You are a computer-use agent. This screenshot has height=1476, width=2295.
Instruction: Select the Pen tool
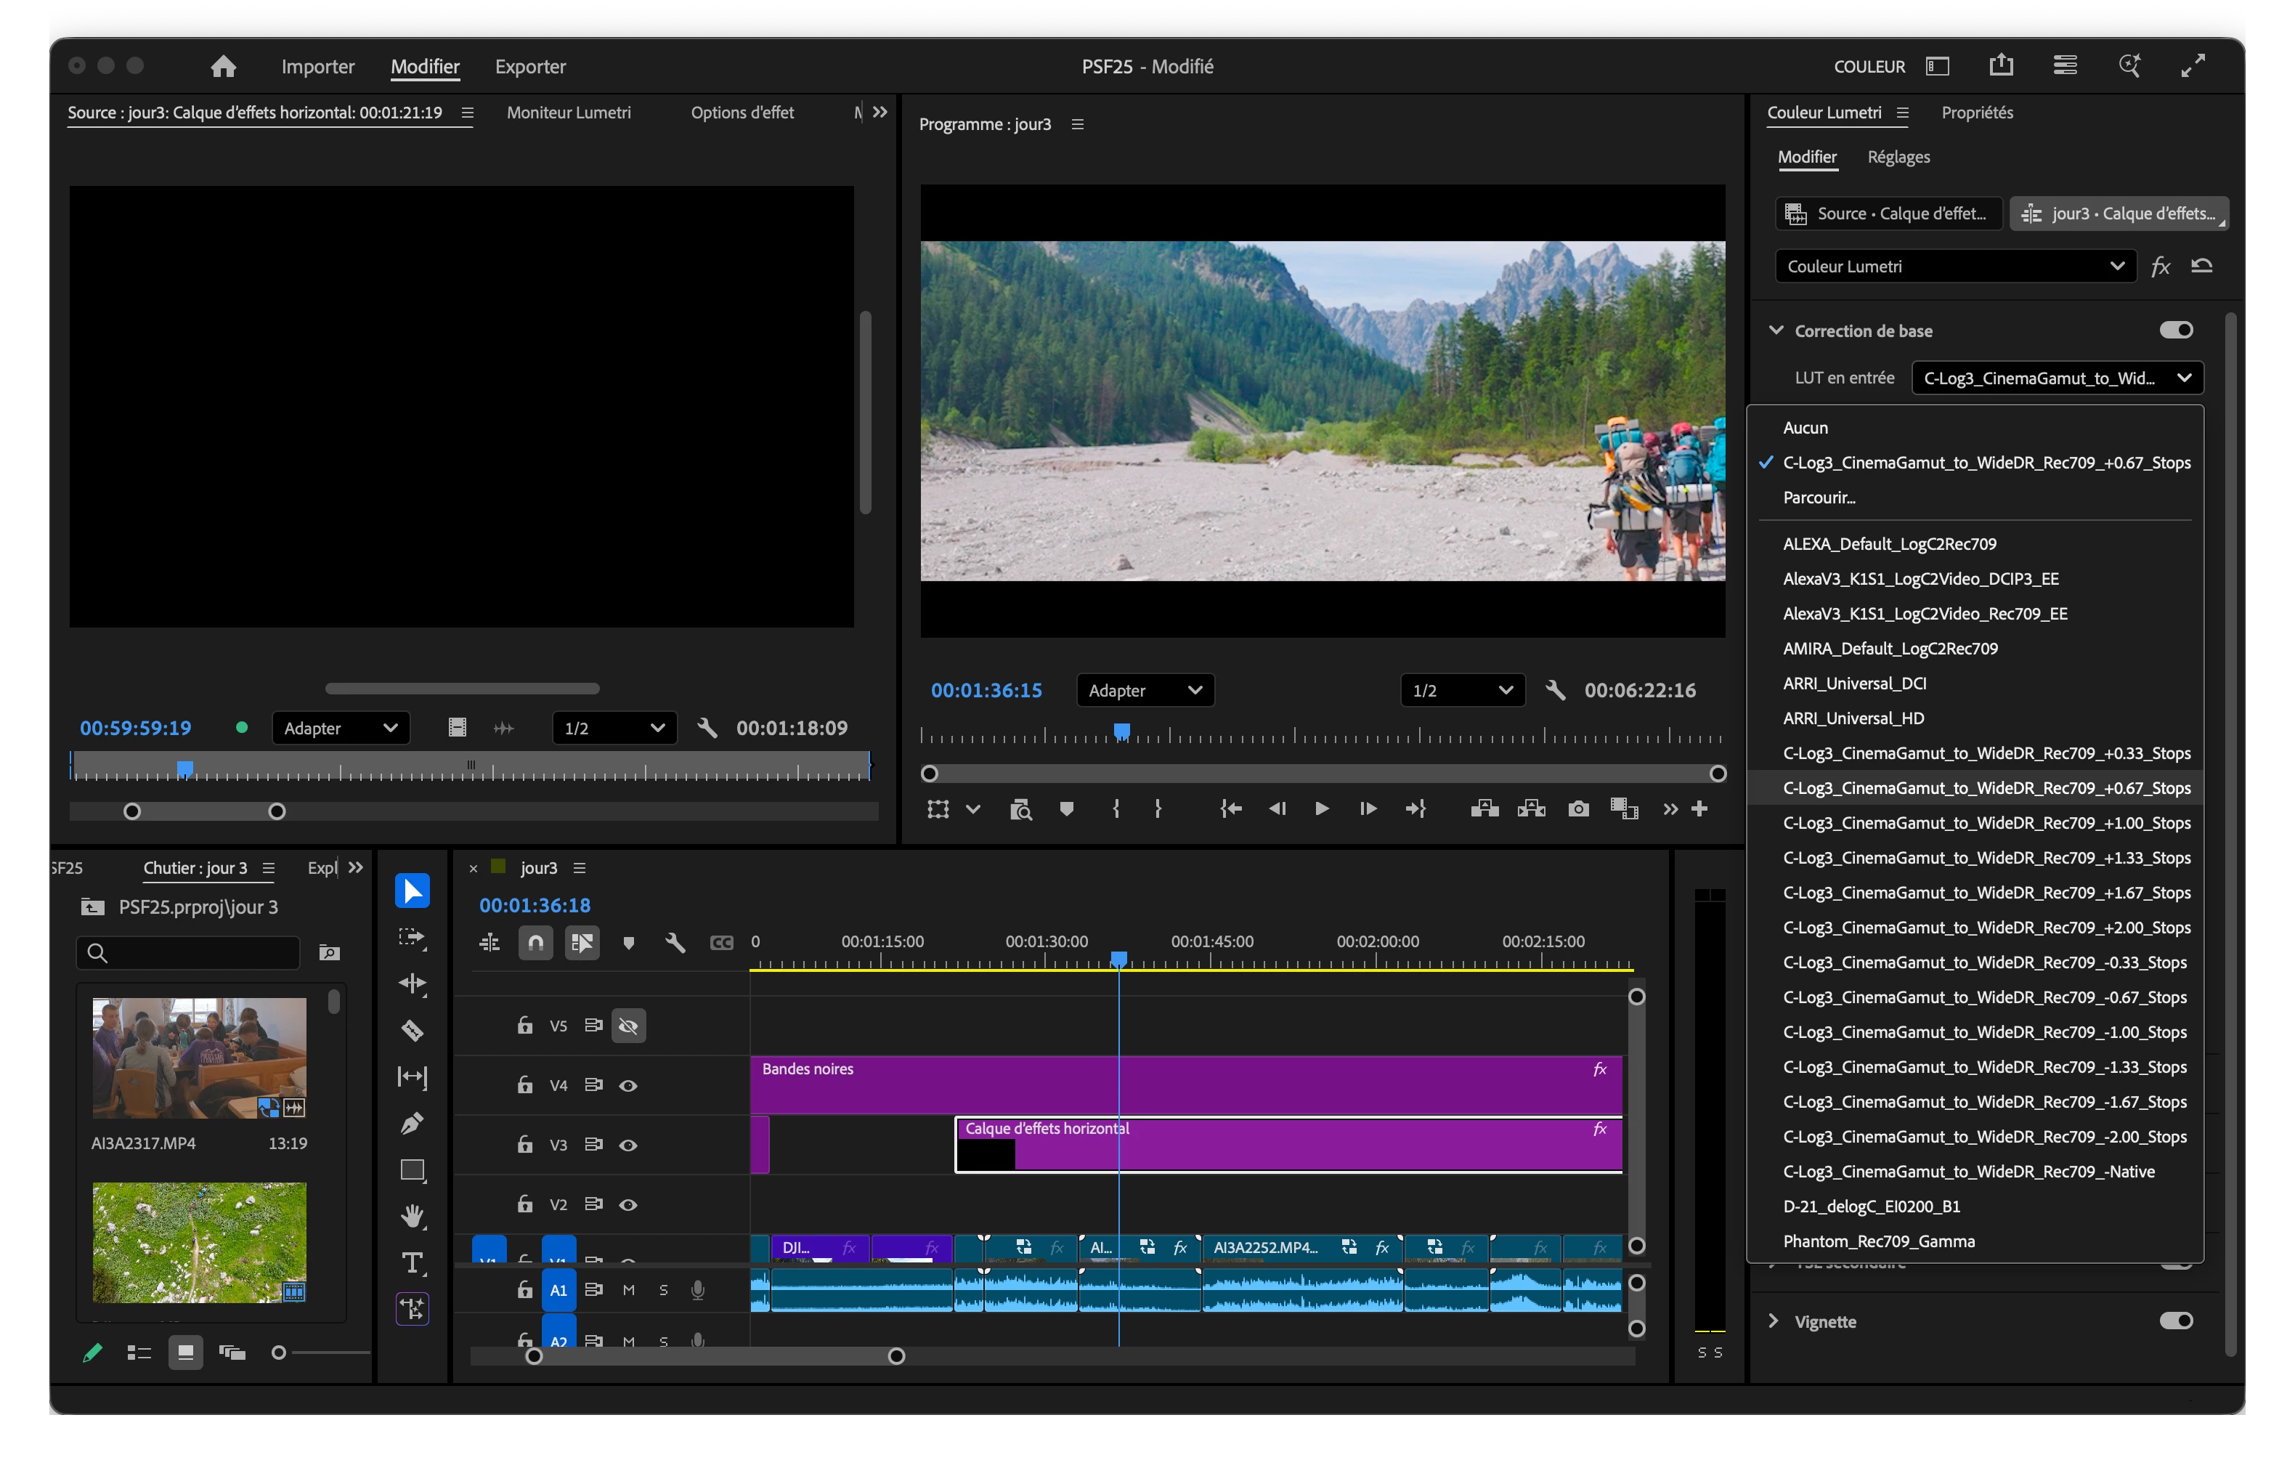412,1123
